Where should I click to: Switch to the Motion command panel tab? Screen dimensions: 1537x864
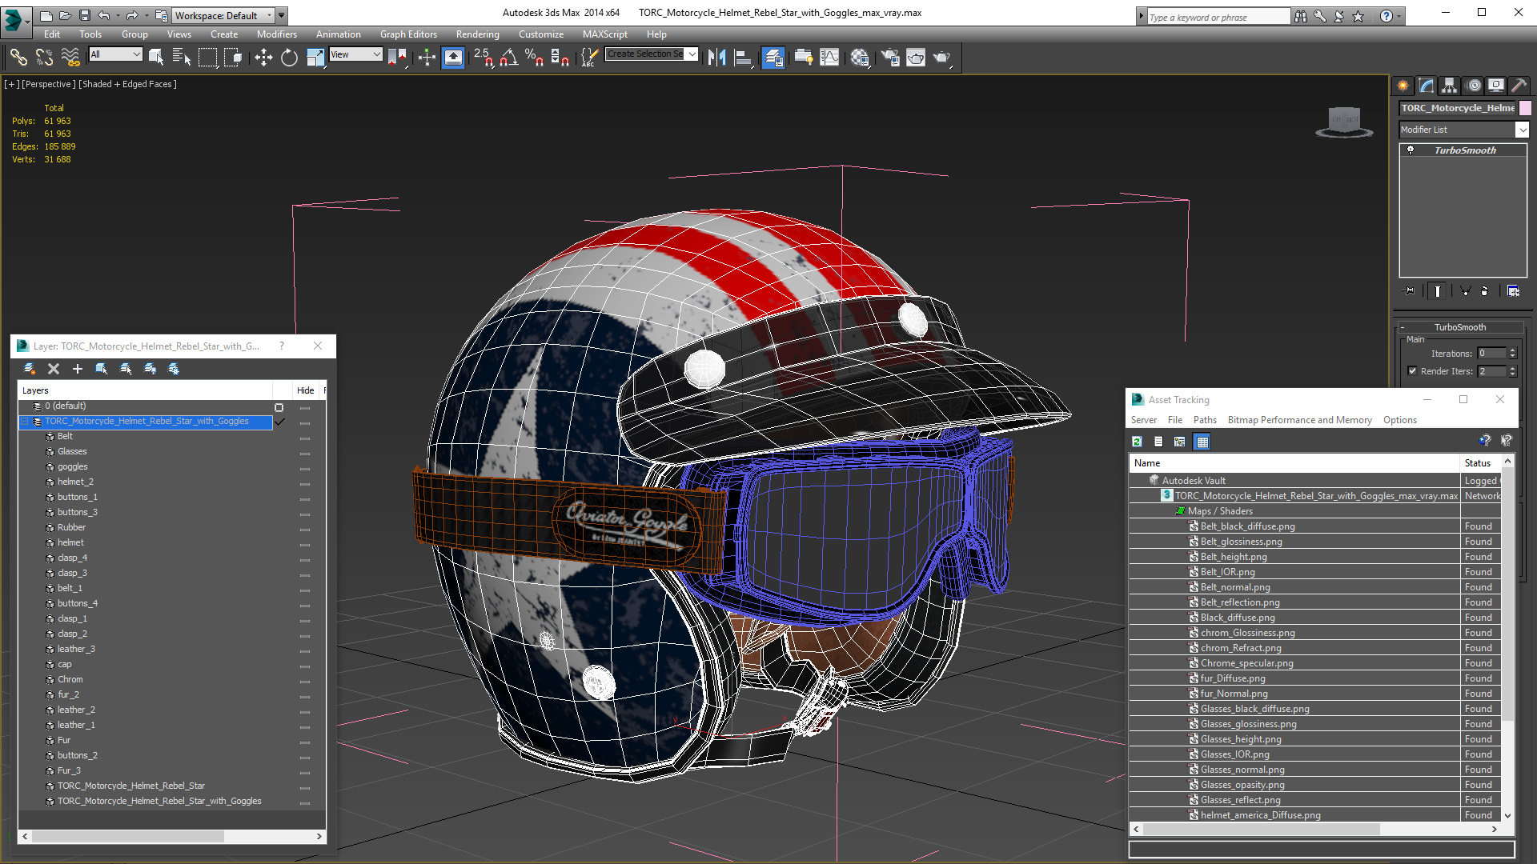click(1474, 85)
